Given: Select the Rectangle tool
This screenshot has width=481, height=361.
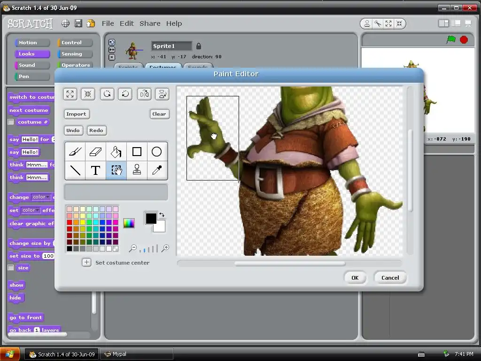Looking at the screenshot, I should tap(137, 152).
